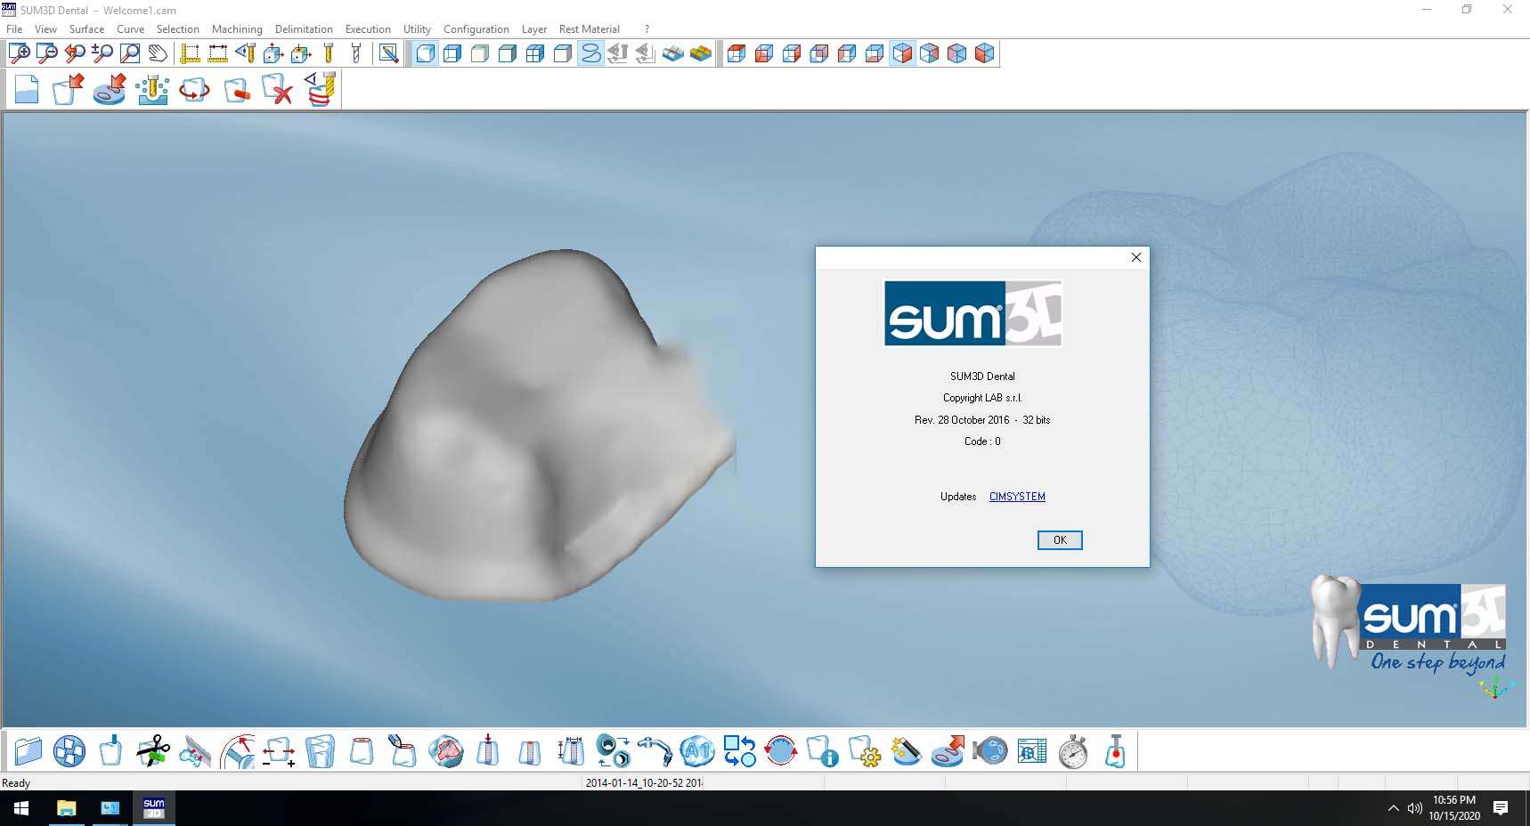
Task: Open the Machining menu
Action: (237, 29)
